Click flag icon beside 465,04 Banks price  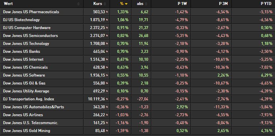(107, 51)
